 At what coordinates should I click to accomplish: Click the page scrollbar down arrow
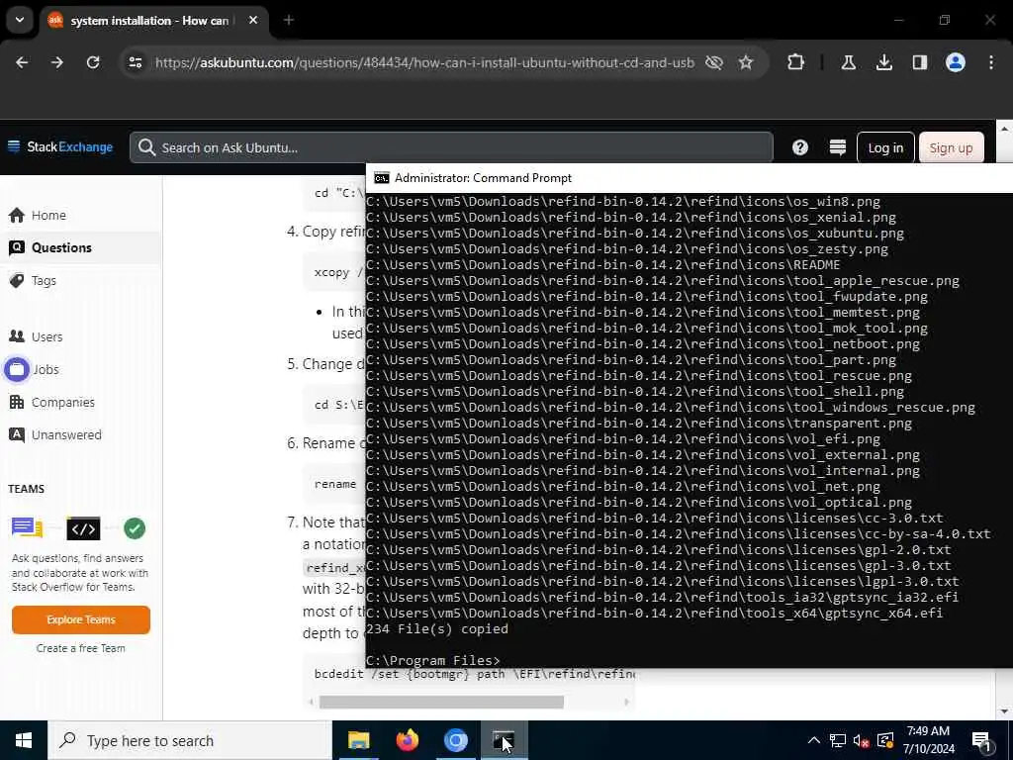(1004, 712)
